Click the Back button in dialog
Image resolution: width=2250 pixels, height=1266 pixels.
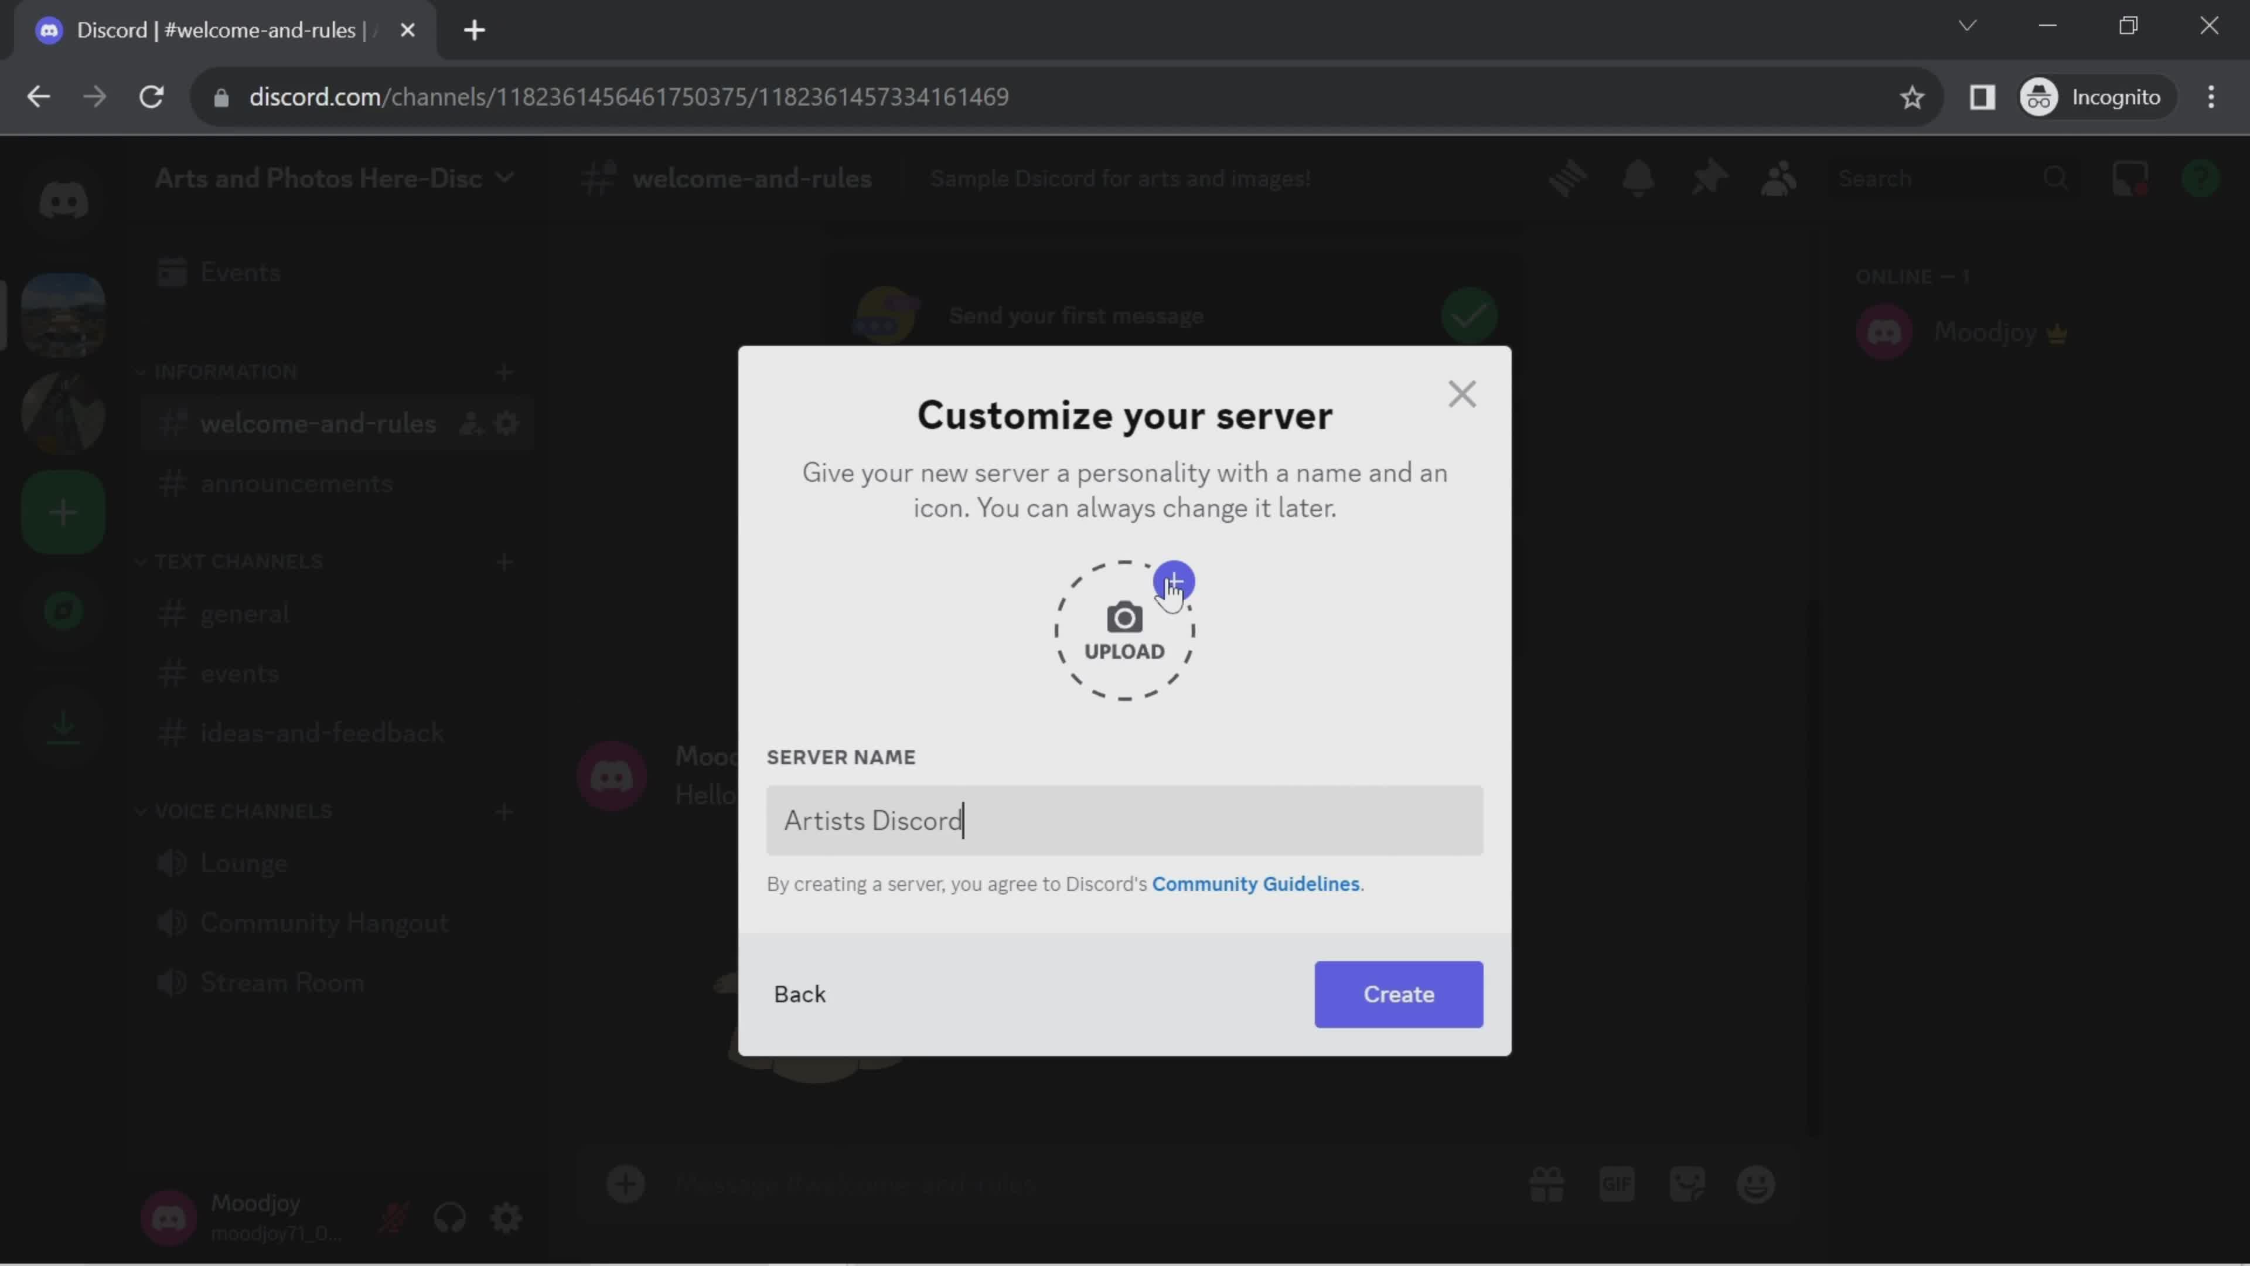click(800, 994)
